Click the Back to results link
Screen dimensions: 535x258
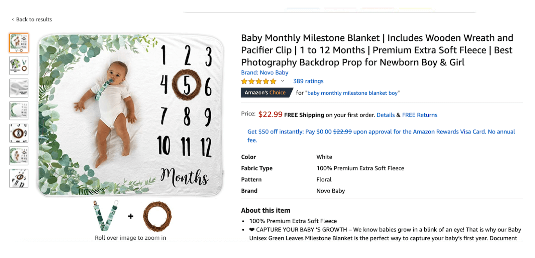click(34, 19)
